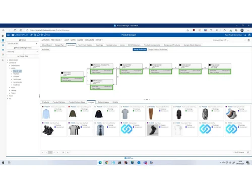Click the red color square on the green jumper card
This screenshot has height=189, width=252.
click(x=69, y=107)
